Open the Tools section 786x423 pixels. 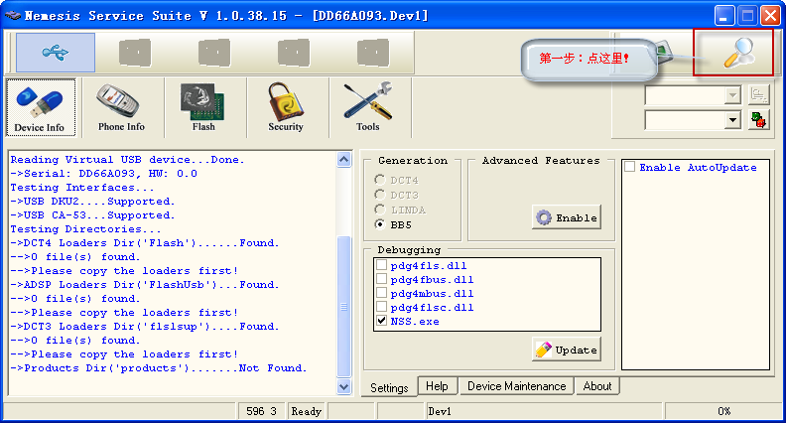pos(367,107)
